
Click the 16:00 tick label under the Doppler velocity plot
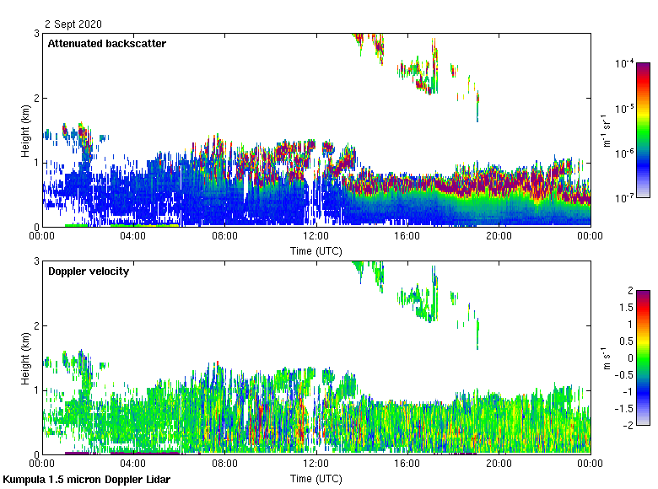coord(407,464)
